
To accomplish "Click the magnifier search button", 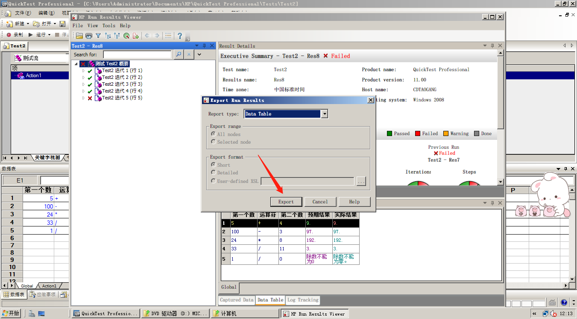I will pyautogui.click(x=179, y=55).
